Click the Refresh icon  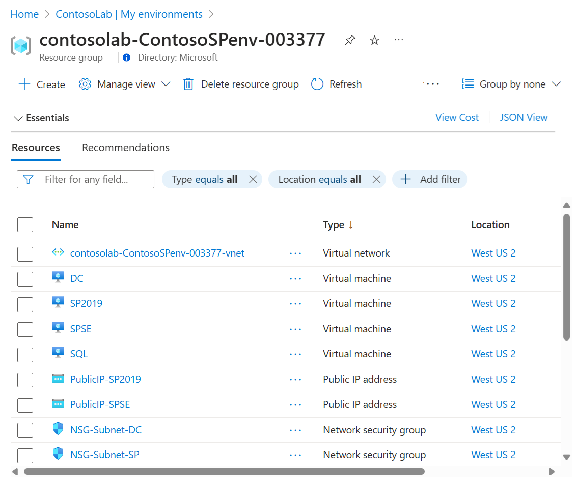pyautogui.click(x=317, y=84)
